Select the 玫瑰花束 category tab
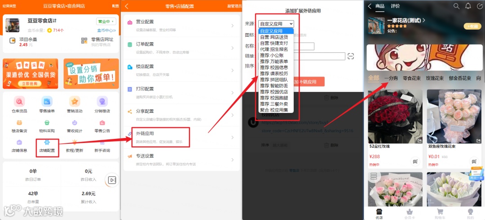 (x=435, y=78)
